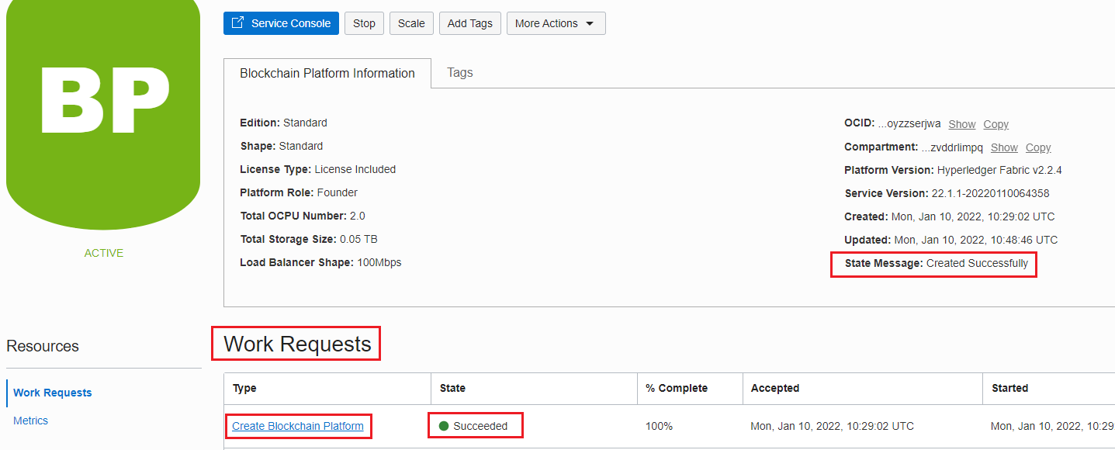
Task: Click the Load Balancer Shape 100Mbps text
Action: (320, 262)
